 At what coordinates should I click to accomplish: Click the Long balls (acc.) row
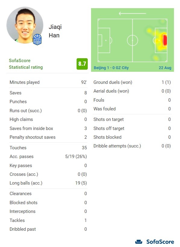click(x=48, y=183)
